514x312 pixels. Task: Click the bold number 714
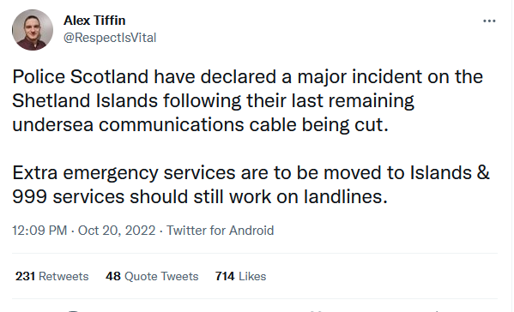pos(225,276)
